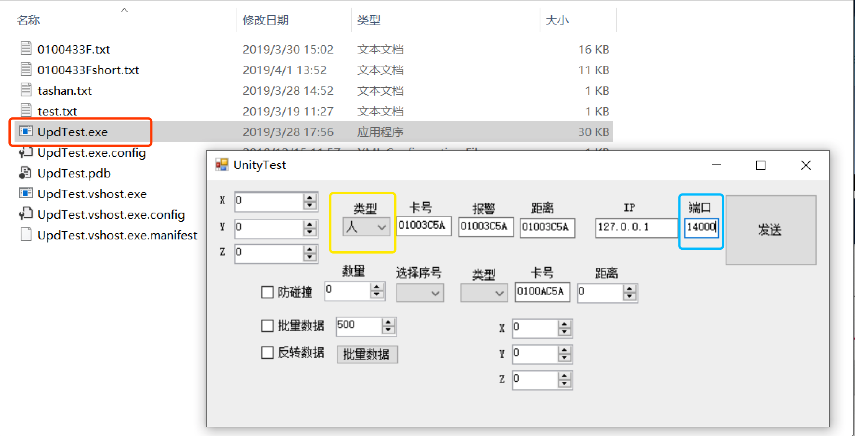This screenshot has height=436, width=855.
Task: Click the UnityTest window title icon
Action: pyautogui.click(x=222, y=165)
